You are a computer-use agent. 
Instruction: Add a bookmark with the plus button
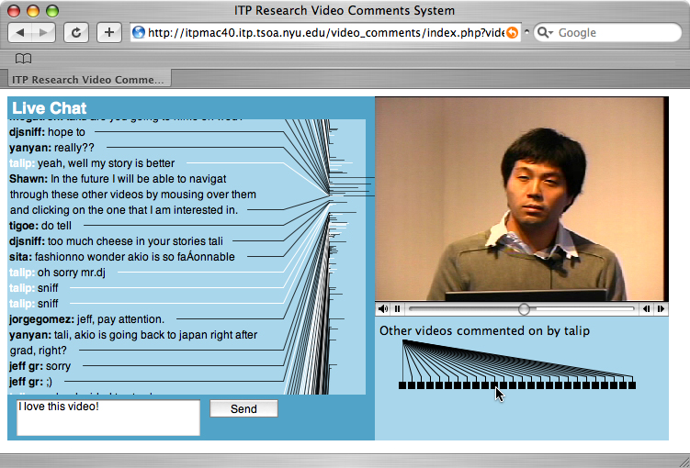click(108, 33)
